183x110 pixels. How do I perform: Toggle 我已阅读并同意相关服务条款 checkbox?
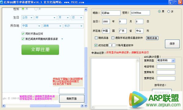pyautogui.click(x=23, y=39)
